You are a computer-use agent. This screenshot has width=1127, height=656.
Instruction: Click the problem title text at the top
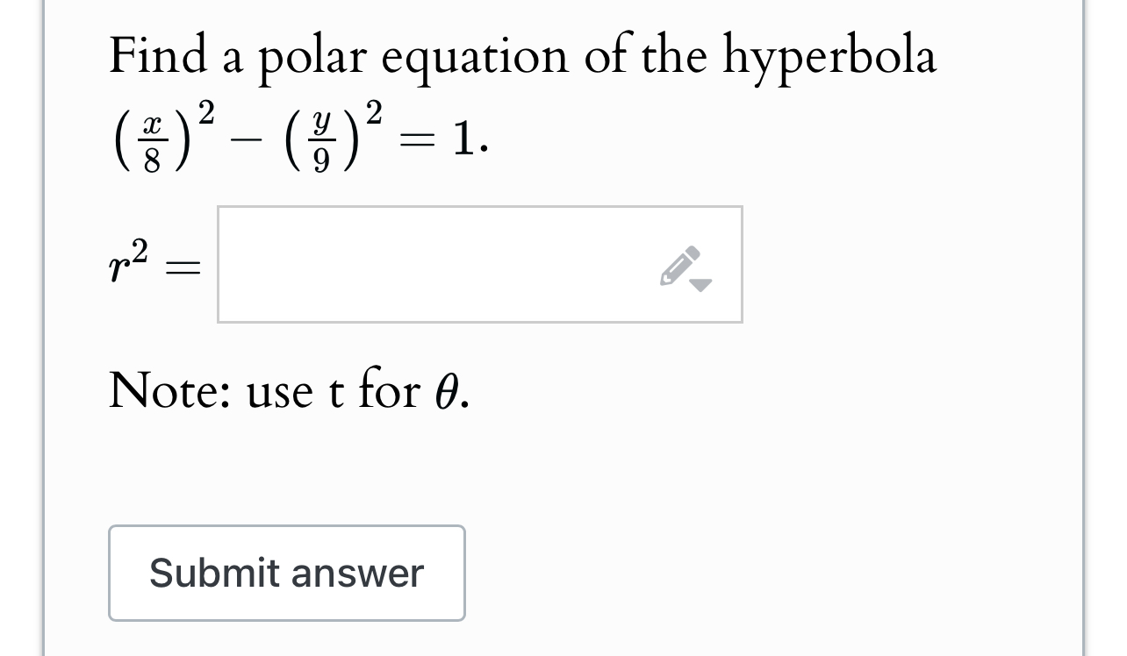521,54
